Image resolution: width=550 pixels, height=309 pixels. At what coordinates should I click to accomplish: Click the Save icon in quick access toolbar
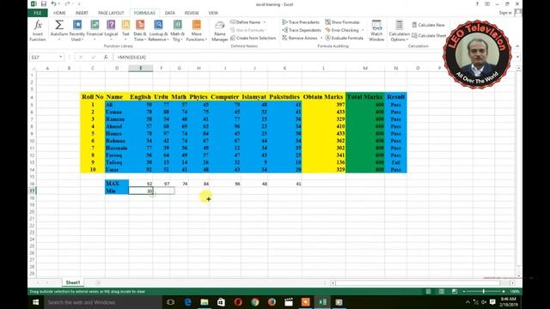44,4
